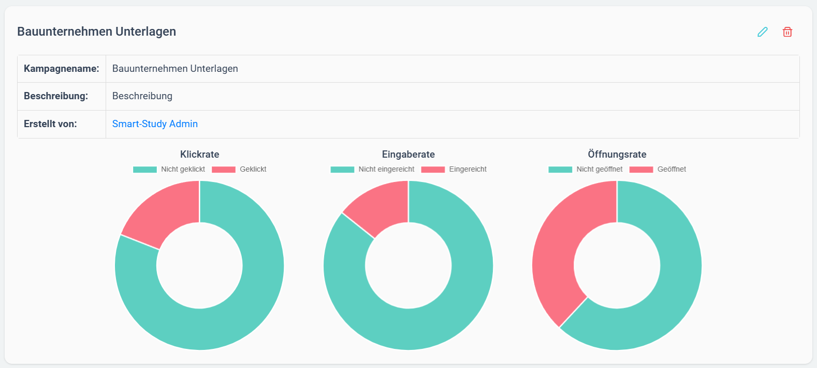Click the Kampagnename value Bauunternehmen Unterlagen
This screenshot has width=817, height=368.
pos(175,69)
